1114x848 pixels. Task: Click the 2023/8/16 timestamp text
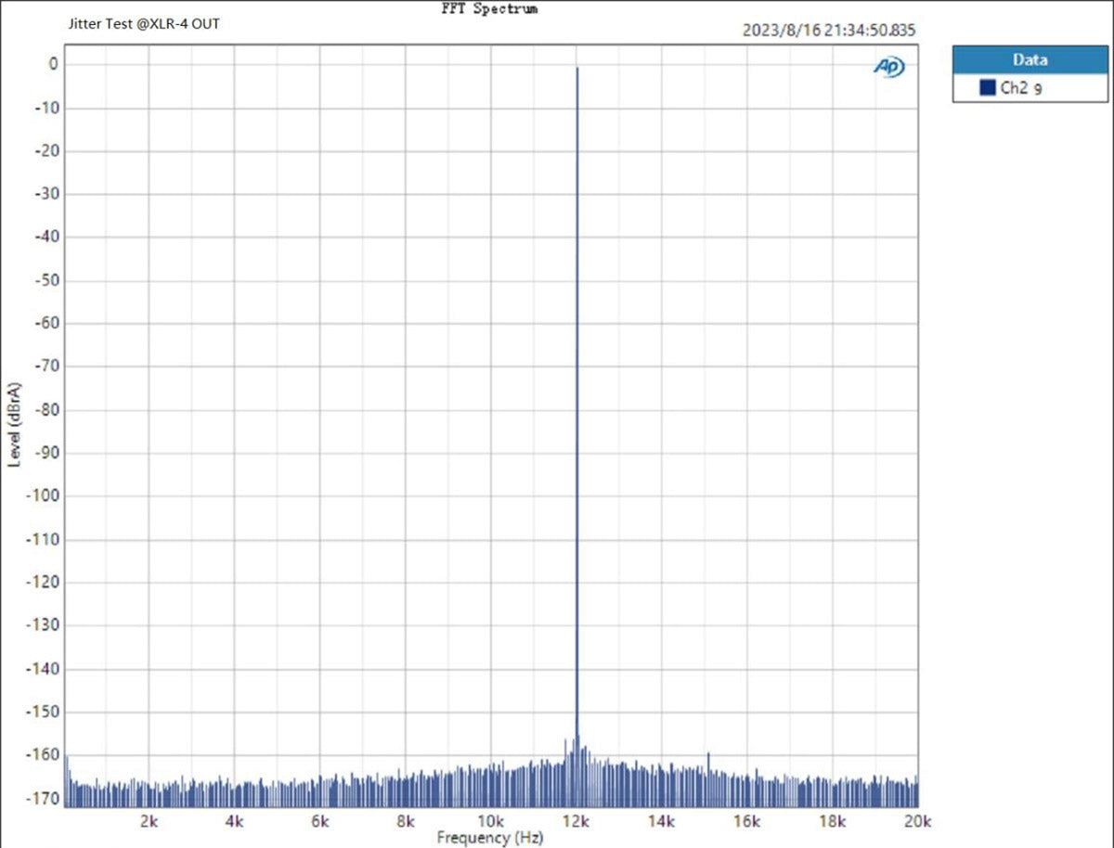click(829, 30)
